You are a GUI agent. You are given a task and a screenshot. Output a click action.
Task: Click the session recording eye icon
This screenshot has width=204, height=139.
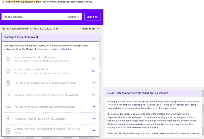click(8, 95)
